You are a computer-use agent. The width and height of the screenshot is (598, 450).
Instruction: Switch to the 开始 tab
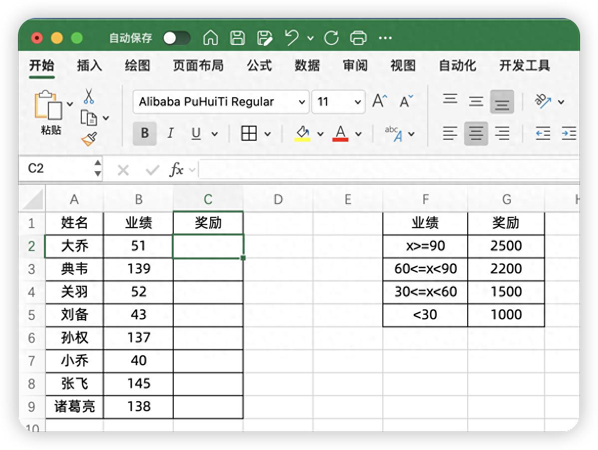point(41,65)
